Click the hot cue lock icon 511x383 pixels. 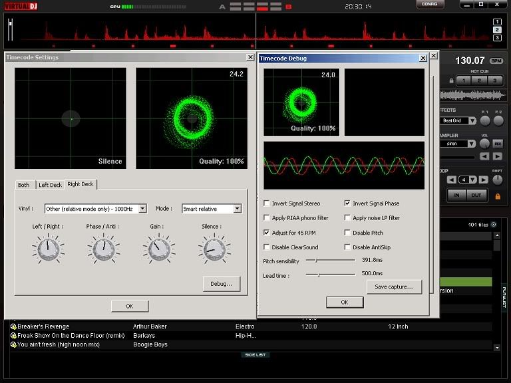tap(451, 80)
